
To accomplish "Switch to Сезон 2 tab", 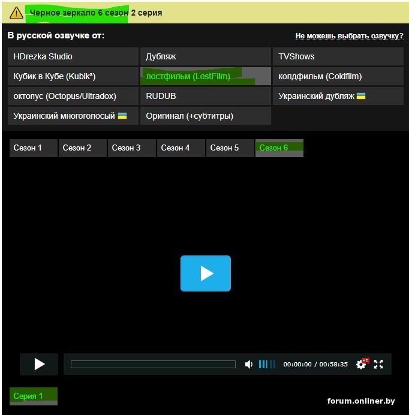I will [x=83, y=148].
